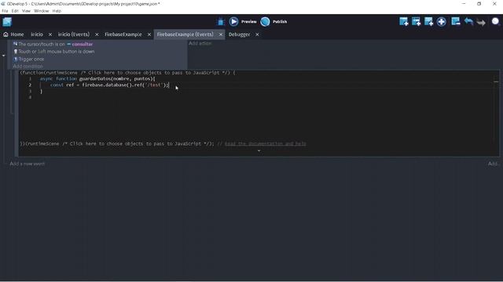Click Add condition link

pyautogui.click(x=28, y=66)
